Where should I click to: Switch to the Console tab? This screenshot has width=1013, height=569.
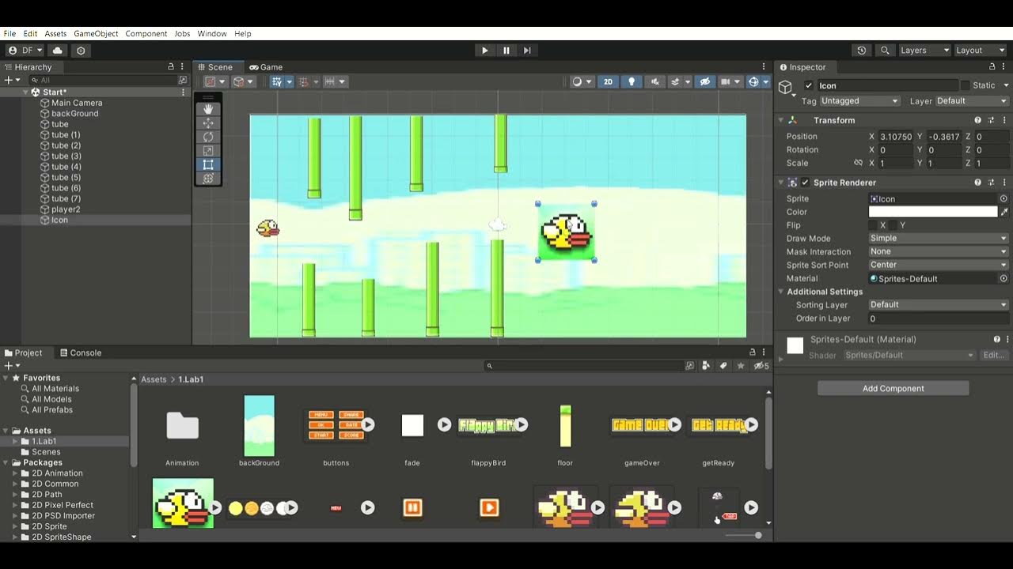point(80,353)
